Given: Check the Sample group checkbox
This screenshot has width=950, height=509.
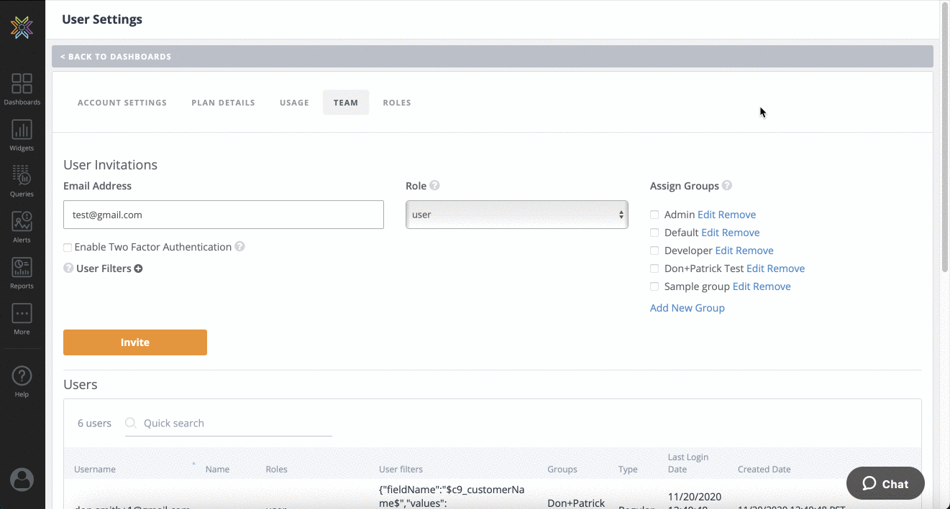Looking at the screenshot, I should coord(654,286).
